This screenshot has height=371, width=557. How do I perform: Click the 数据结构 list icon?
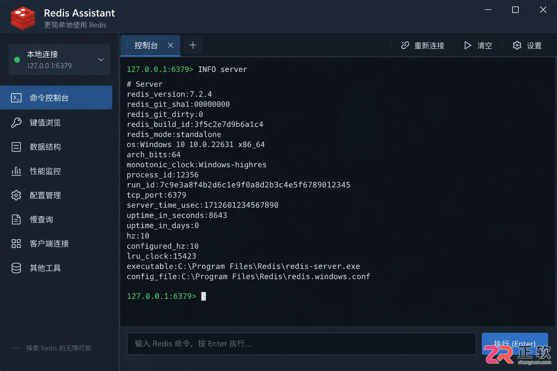(x=16, y=147)
